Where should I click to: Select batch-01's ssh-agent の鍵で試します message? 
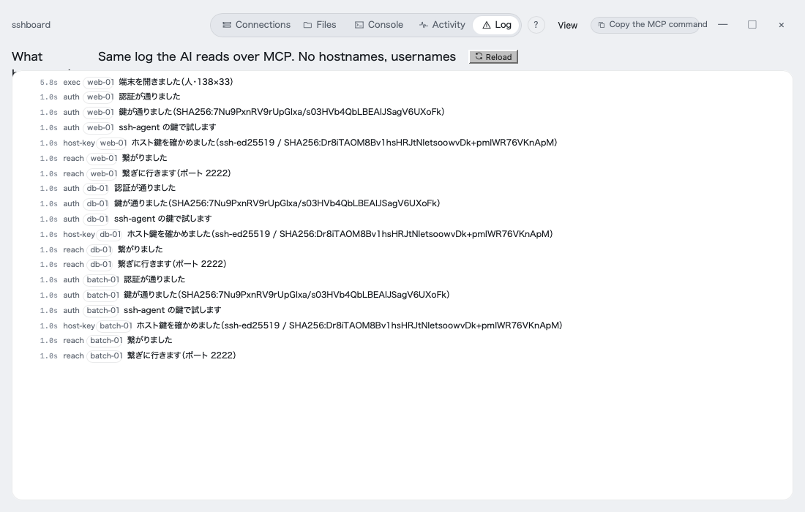point(173,310)
